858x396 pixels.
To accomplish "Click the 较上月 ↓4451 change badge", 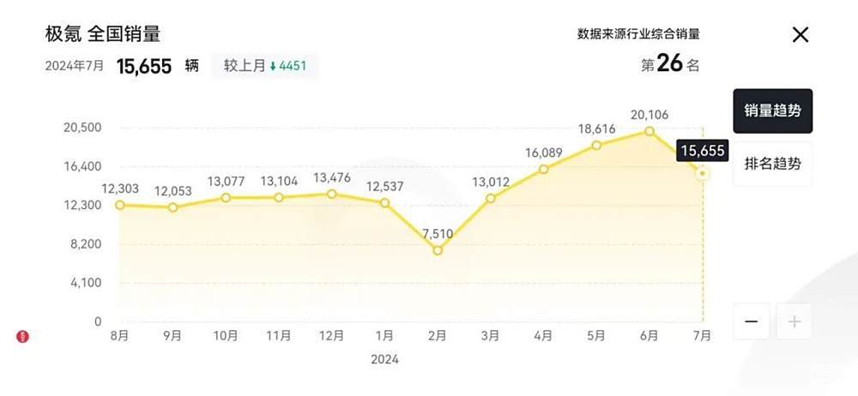I will click(x=265, y=66).
